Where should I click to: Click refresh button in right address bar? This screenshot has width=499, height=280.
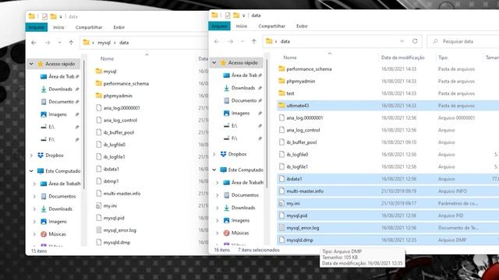click(x=415, y=41)
